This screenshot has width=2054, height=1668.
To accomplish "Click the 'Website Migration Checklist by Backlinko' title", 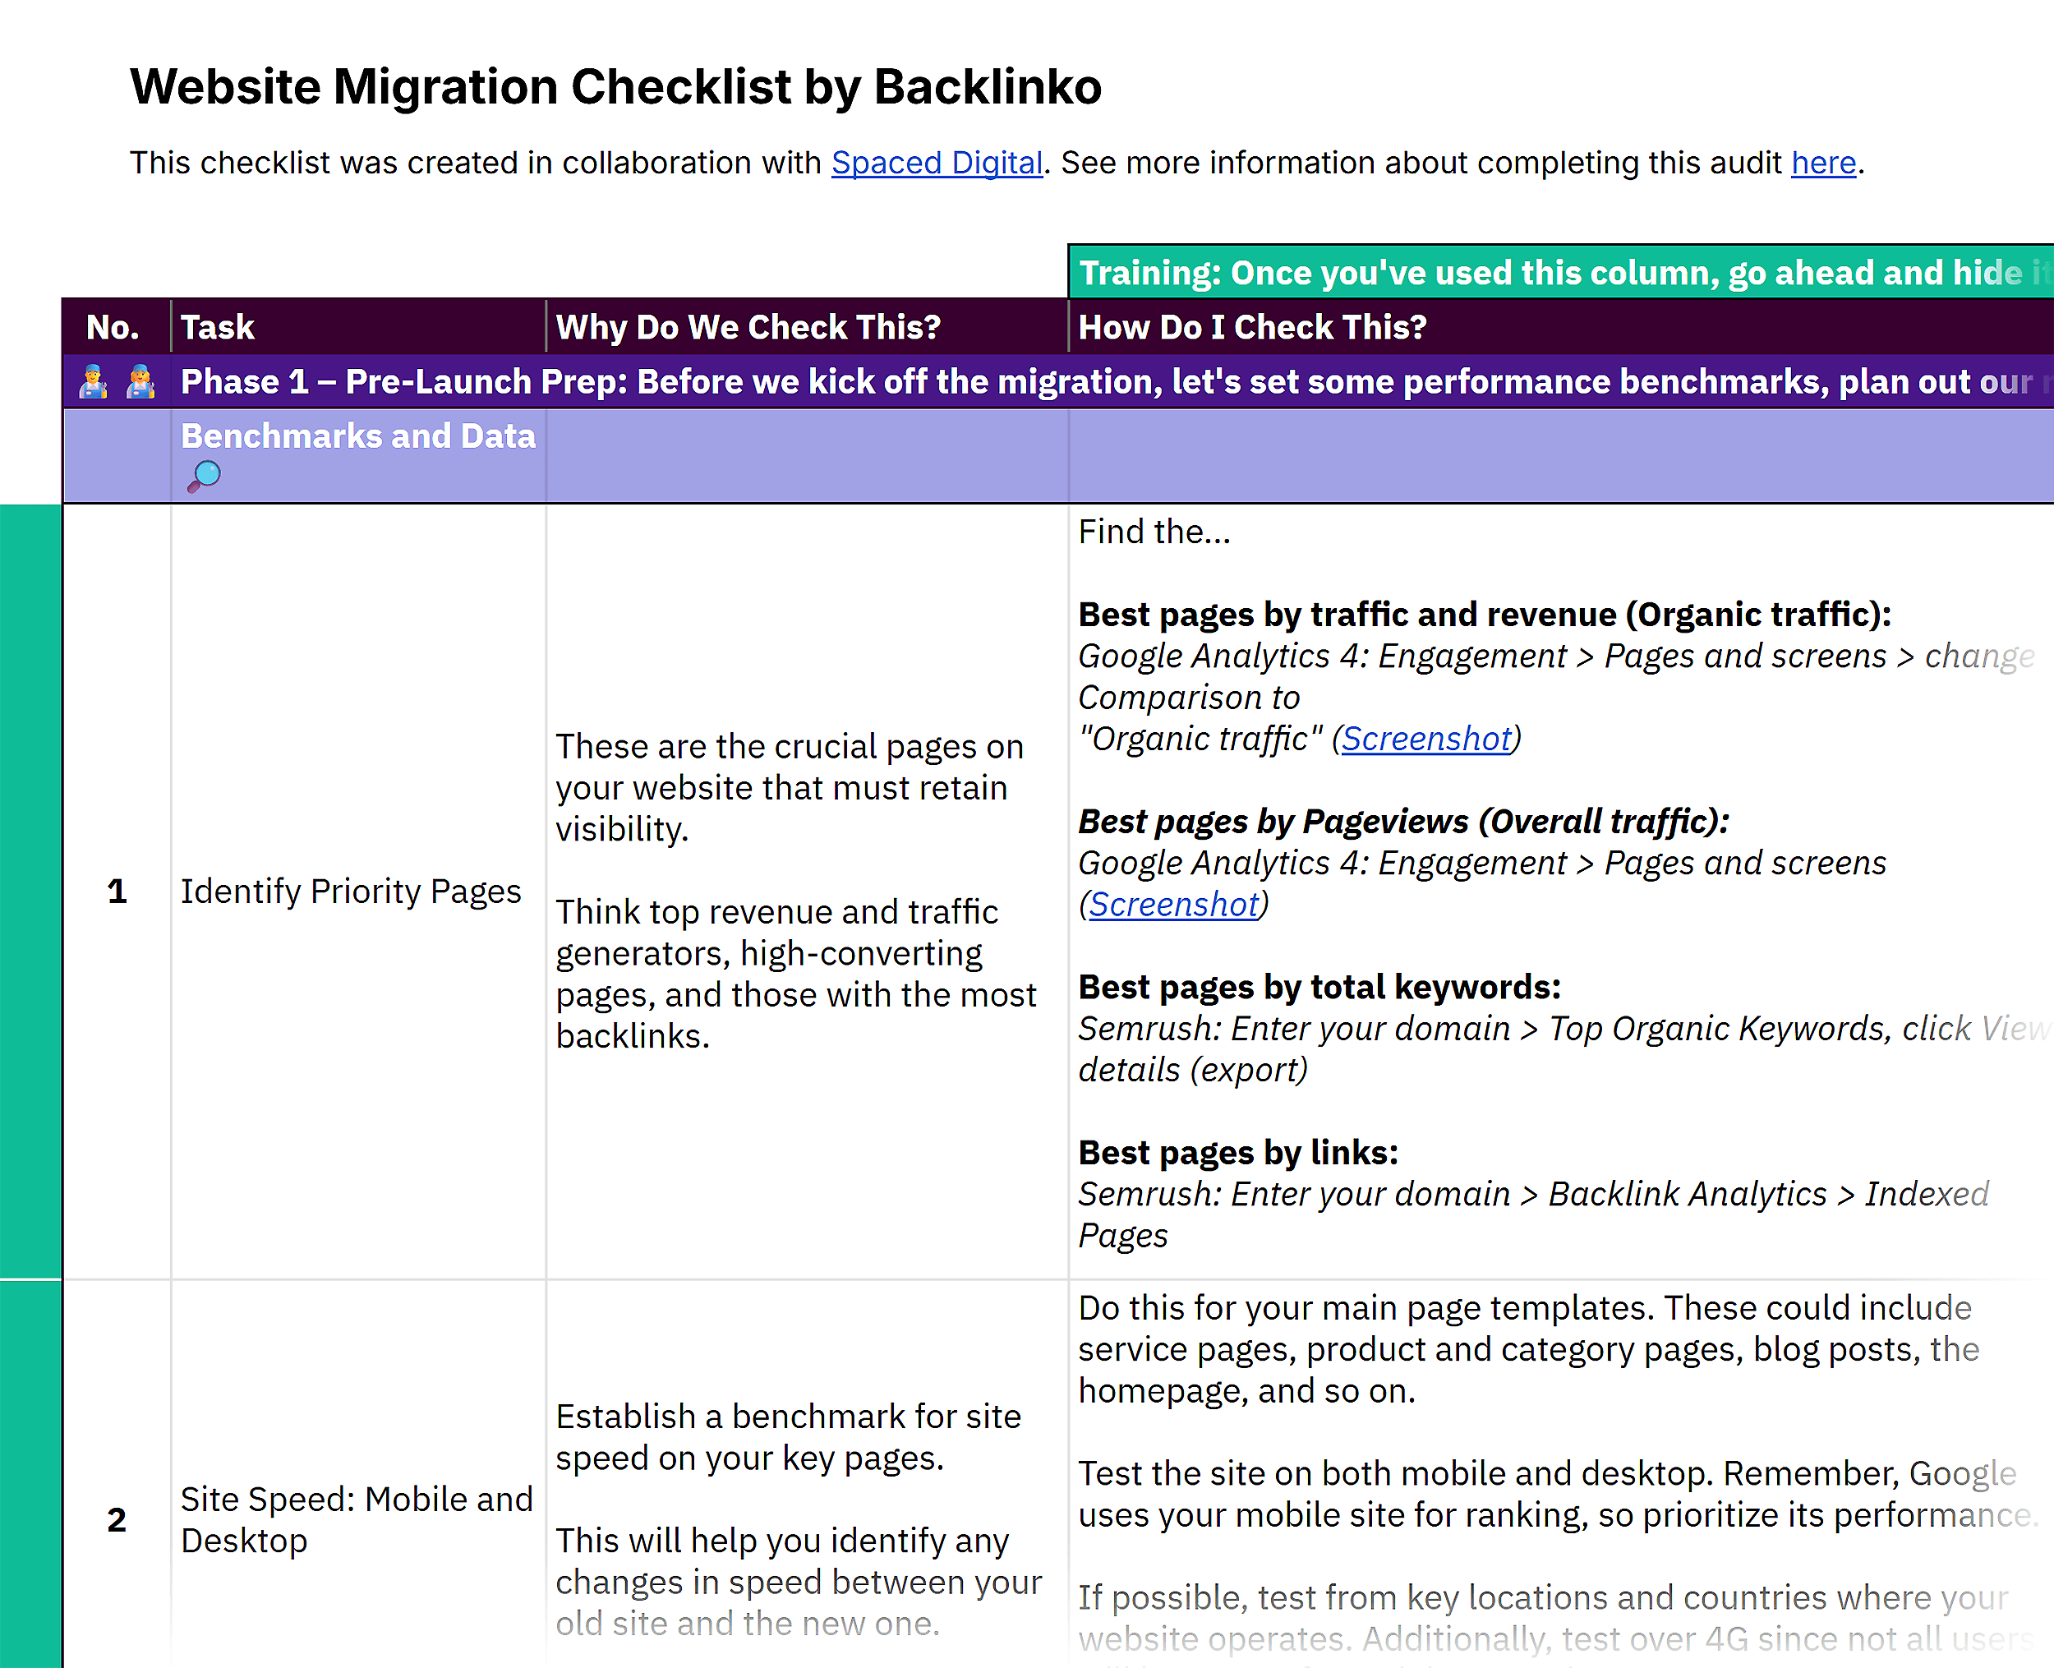I will point(616,86).
